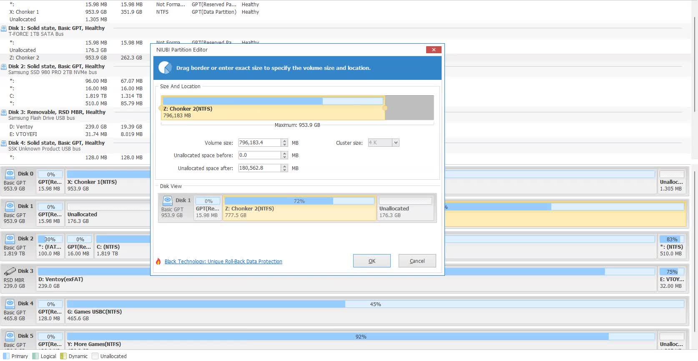
Task: Click the Disk 1 icon in Disk View
Action: (x=168, y=200)
